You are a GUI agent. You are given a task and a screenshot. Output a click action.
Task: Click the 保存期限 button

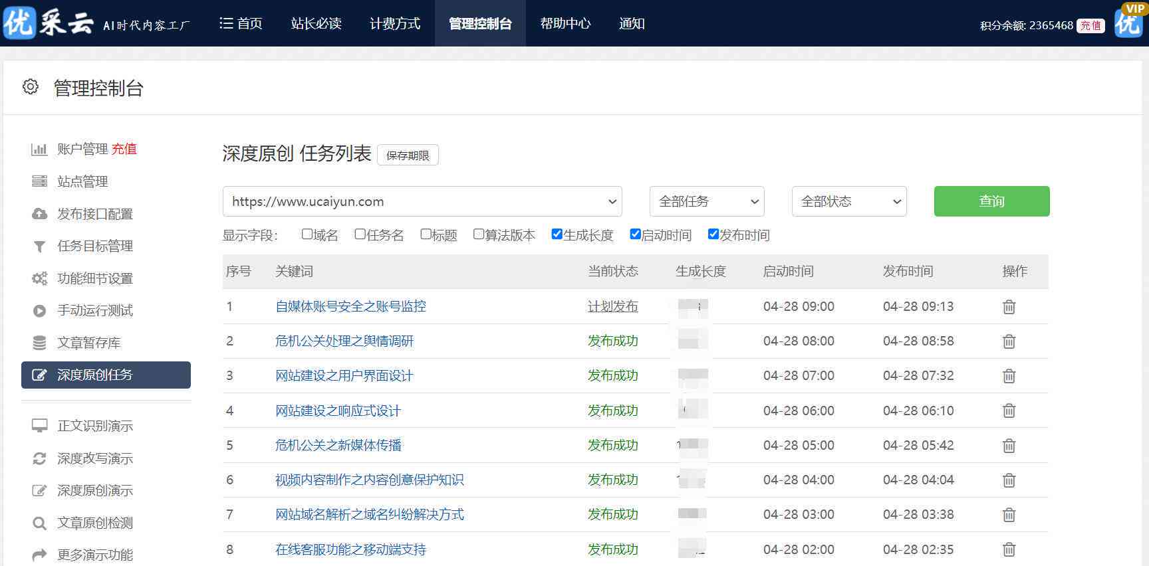pos(408,155)
